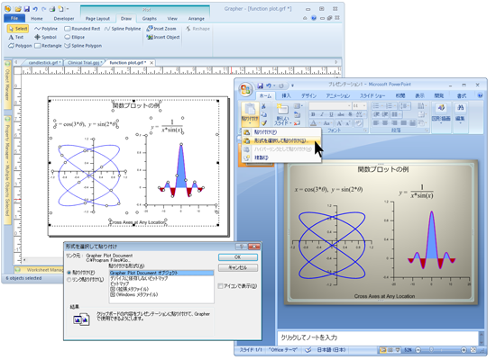Toggle Underline in PowerPoint font group
This screenshot has width=496, height=360.
coord(331,114)
